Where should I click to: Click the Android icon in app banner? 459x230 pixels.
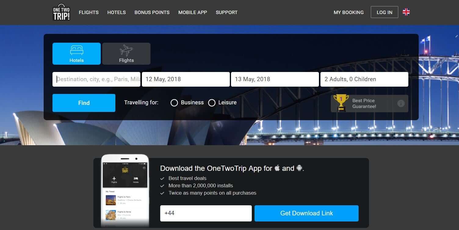coord(299,168)
